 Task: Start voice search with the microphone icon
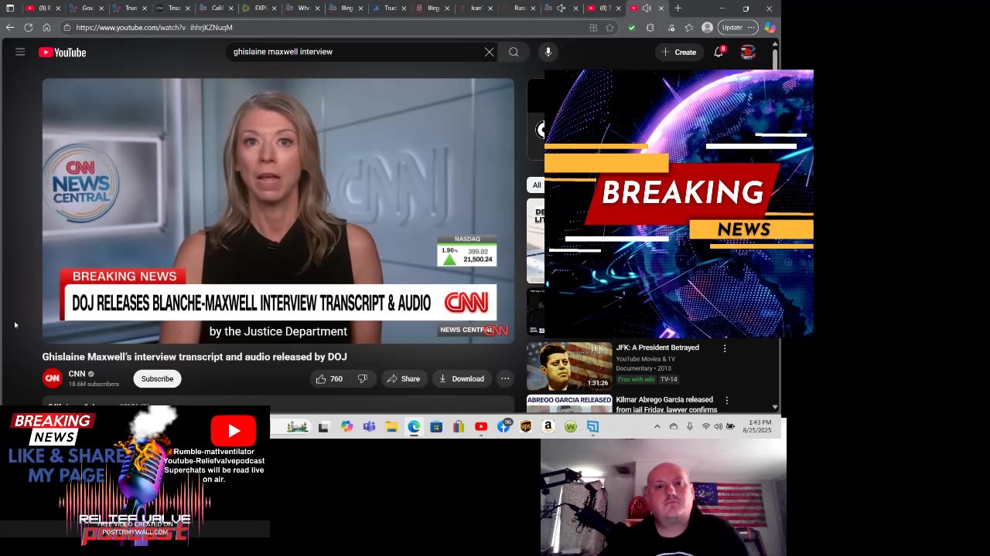pyautogui.click(x=548, y=52)
